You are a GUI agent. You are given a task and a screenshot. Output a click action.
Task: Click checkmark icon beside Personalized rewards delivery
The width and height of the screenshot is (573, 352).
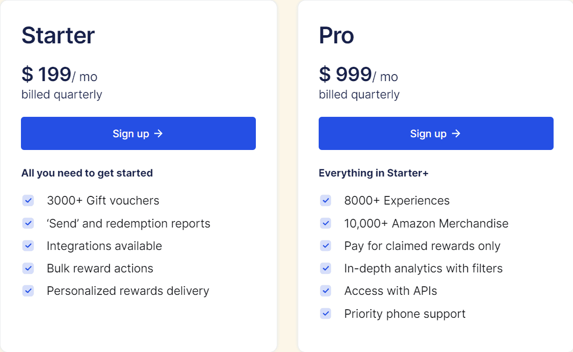pos(28,291)
